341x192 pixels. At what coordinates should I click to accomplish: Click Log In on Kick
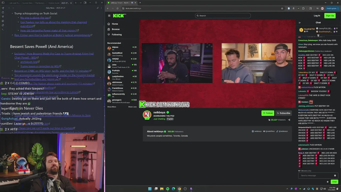(317, 16)
